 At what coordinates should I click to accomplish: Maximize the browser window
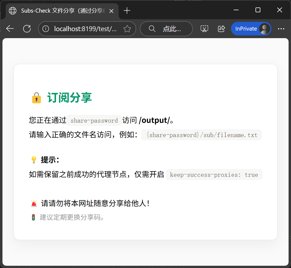coord(258,10)
